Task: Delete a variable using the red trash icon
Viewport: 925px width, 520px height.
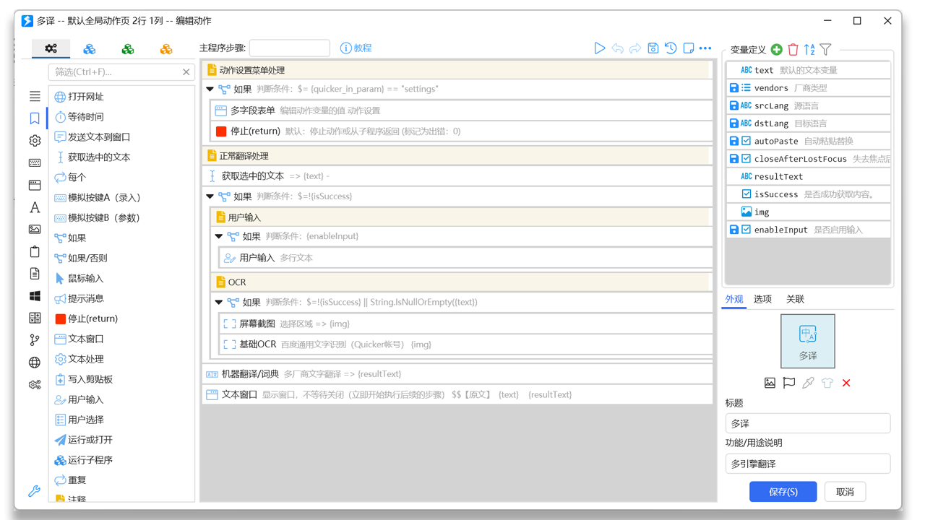Action: pos(793,49)
